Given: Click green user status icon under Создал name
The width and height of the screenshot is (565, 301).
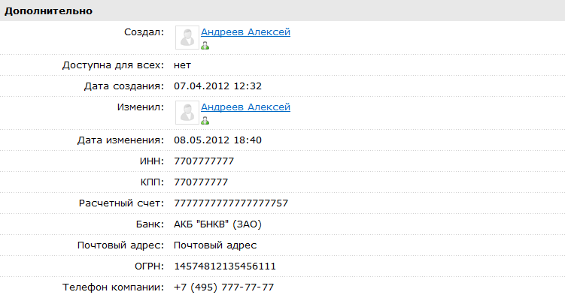Looking at the screenshot, I should click(x=205, y=46).
